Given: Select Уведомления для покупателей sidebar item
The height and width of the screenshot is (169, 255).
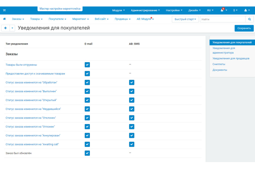Looking at the screenshot, I should pos(232,42).
